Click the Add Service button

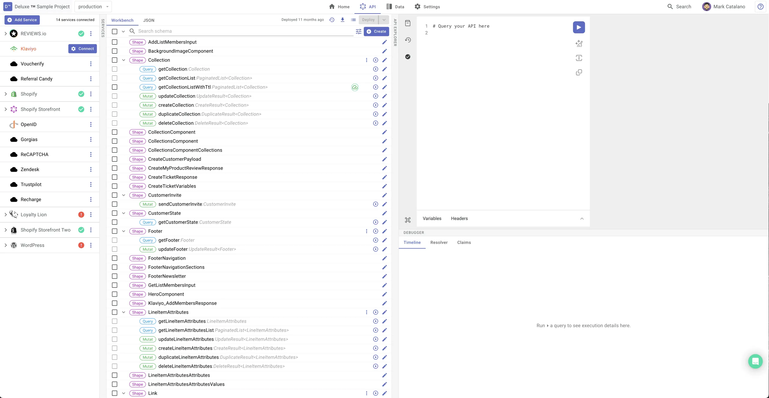pyautogui.click(x=22, y=20)
